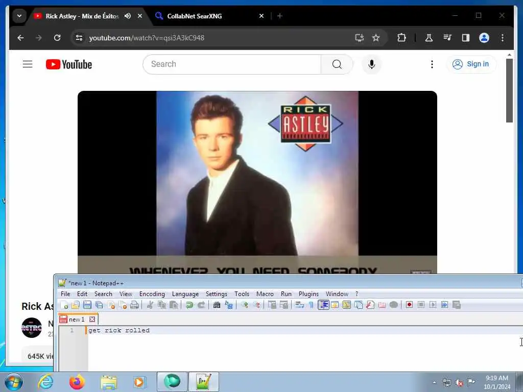Image resolution: width=523 pixels, height=392 pixels.
Task: Click the YouTube voice search microphone
Action: (372, 64)
